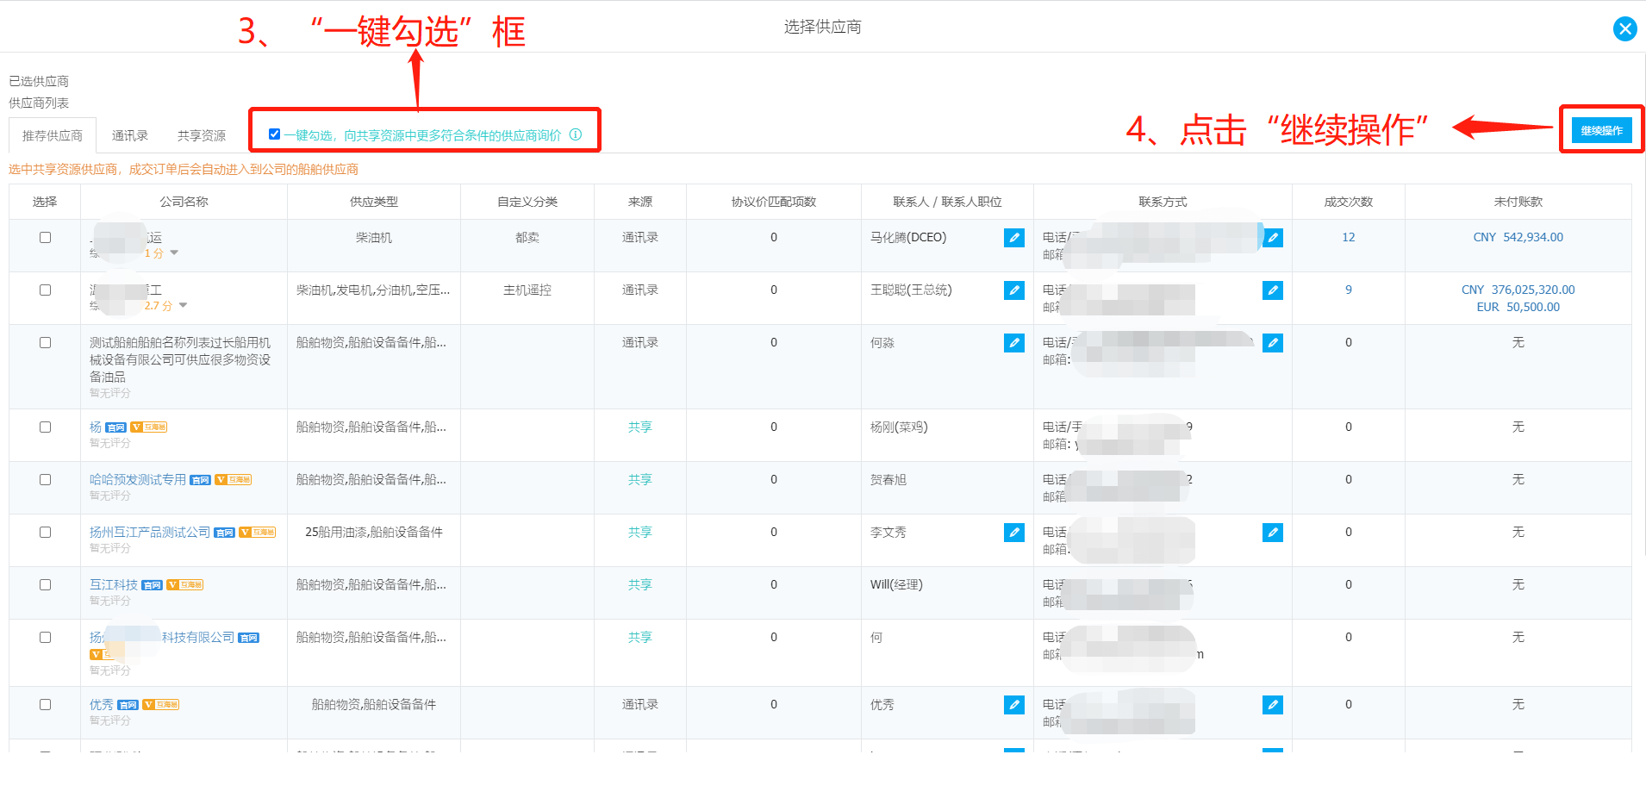Open deal count 12 link

coord(1349,238)
